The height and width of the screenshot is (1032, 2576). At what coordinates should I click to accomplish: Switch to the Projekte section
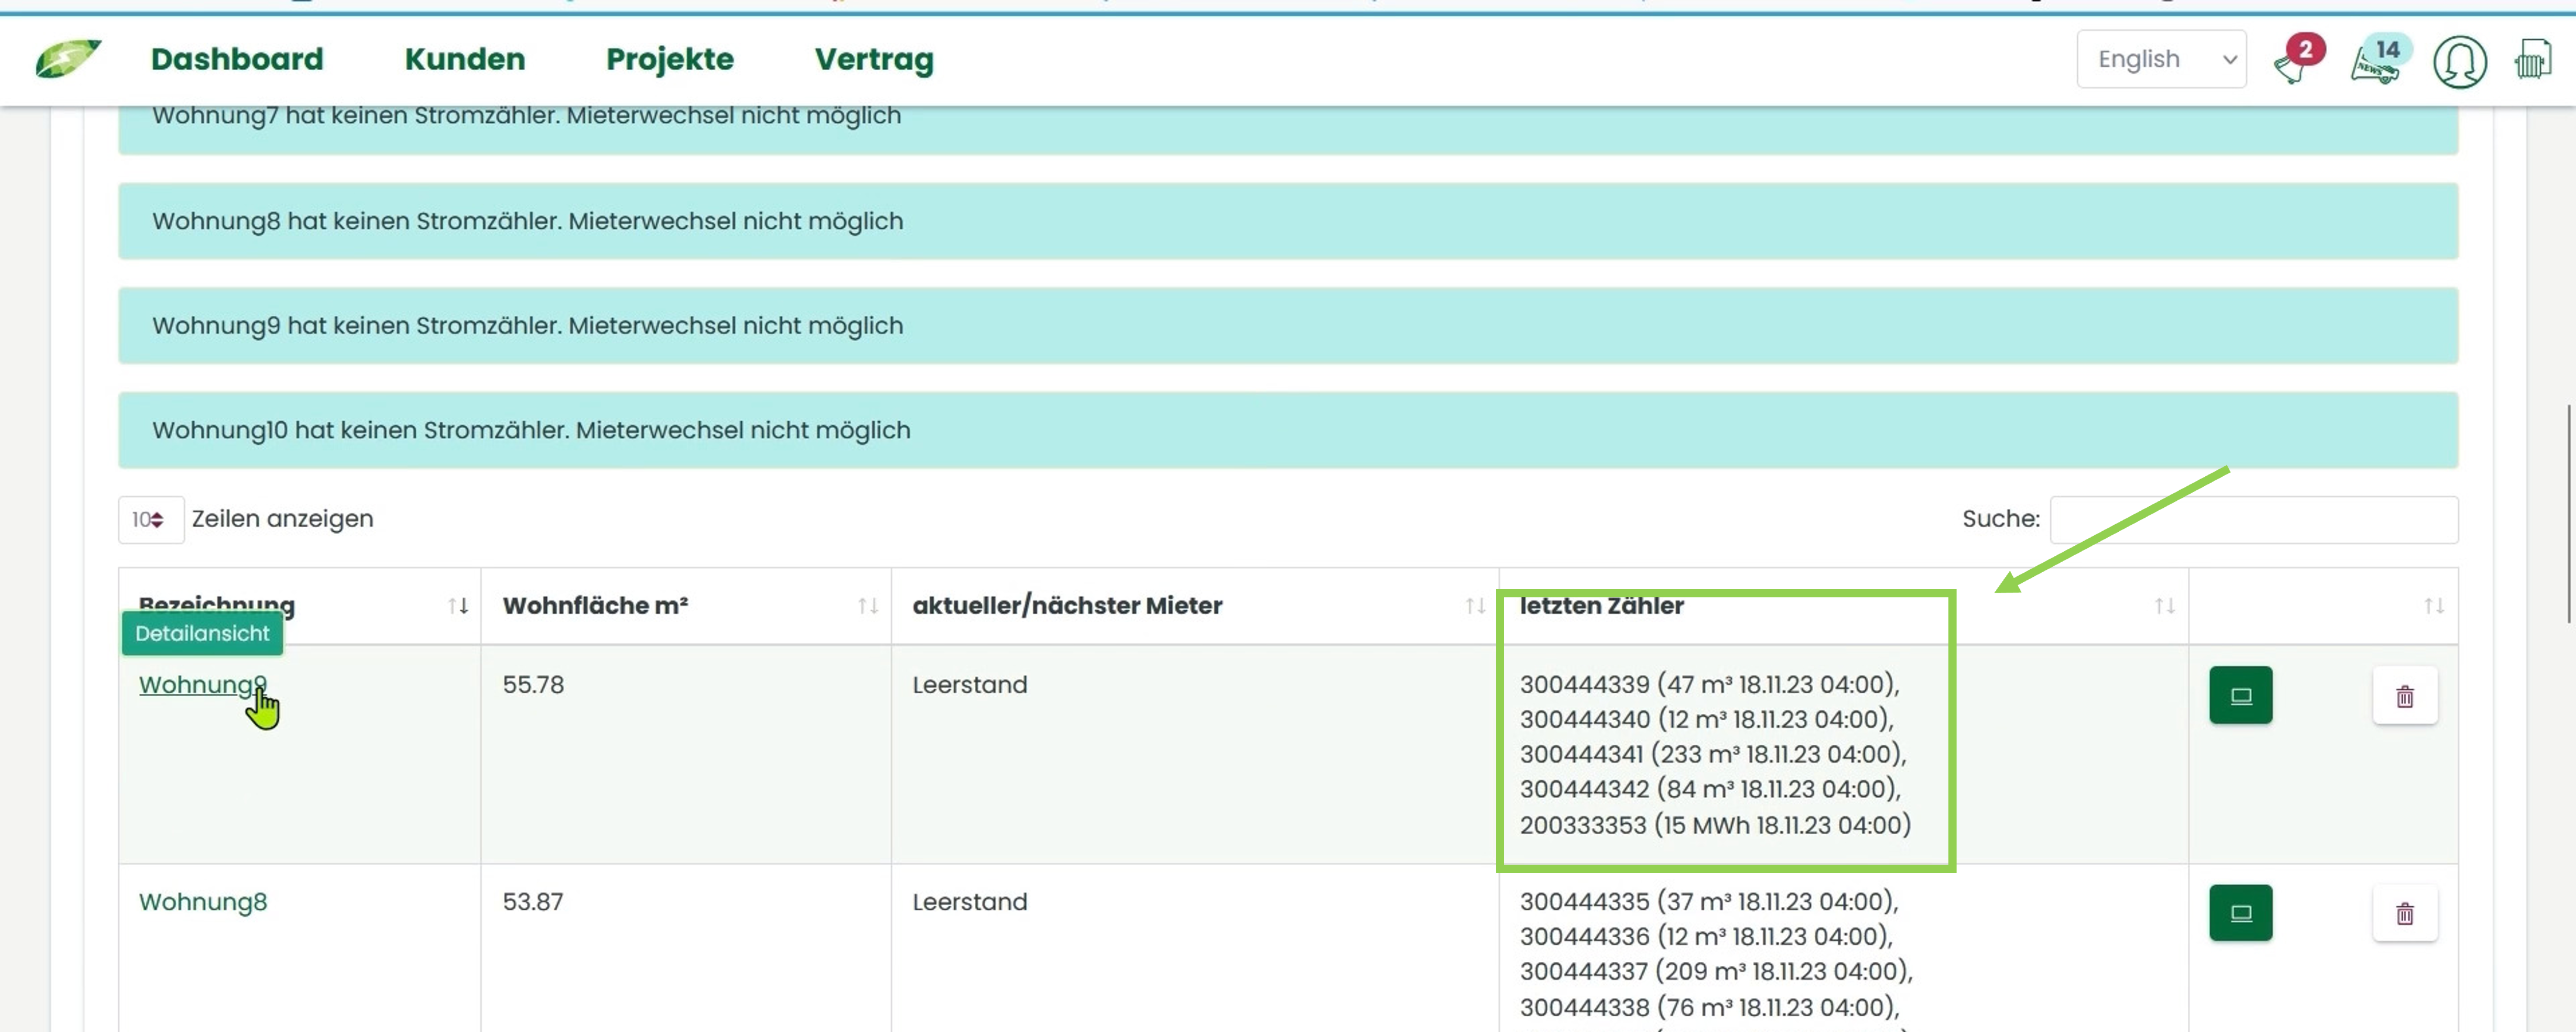click(x=669, y=58)
